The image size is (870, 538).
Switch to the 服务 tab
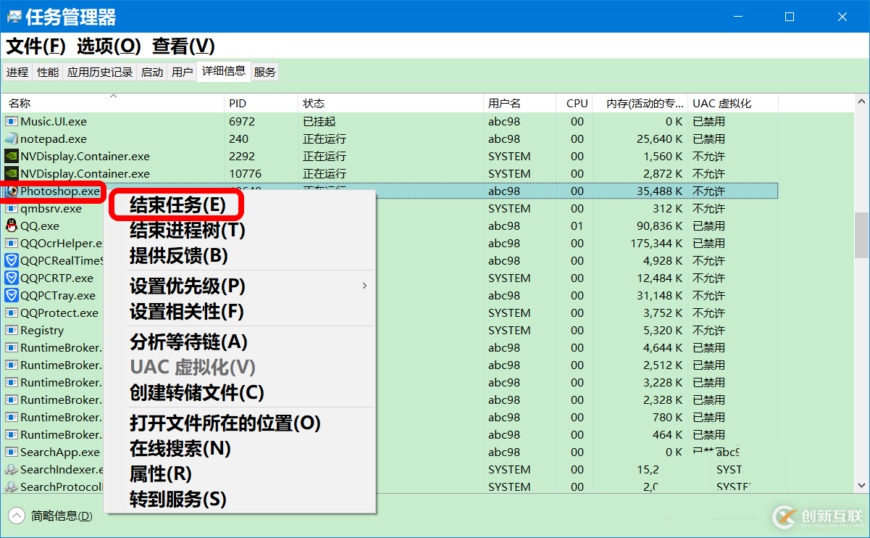click(264, 71)
